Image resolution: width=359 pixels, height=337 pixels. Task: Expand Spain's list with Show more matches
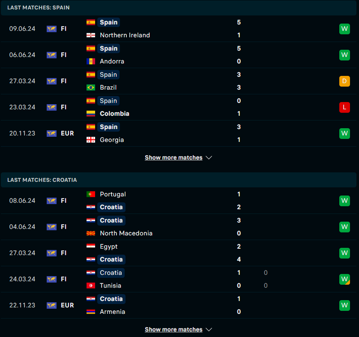point(174,158)
